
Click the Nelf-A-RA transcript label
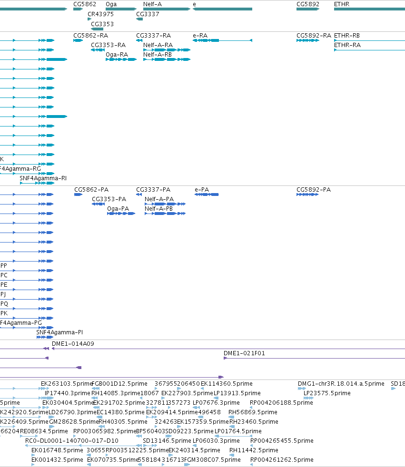tap(158, 45)
